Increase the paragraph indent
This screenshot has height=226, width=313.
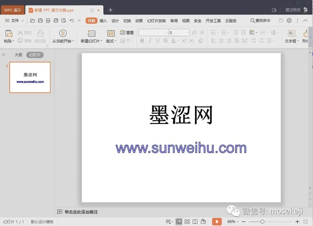coord(243,32)
